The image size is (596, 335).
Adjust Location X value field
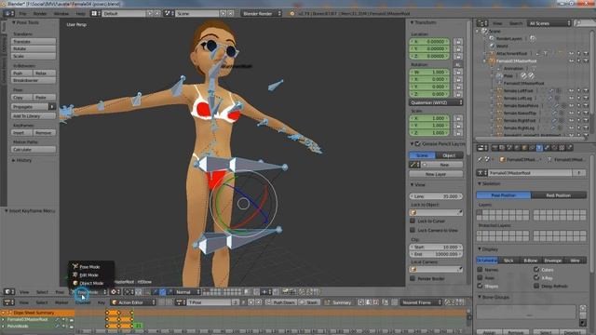(429, 41)
